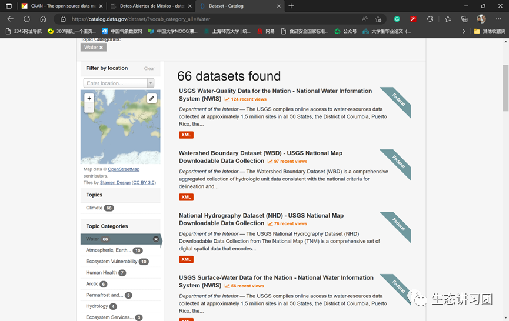Open the tab actions menu icon
The image size is (509, 321).
[x=9, y=6]
